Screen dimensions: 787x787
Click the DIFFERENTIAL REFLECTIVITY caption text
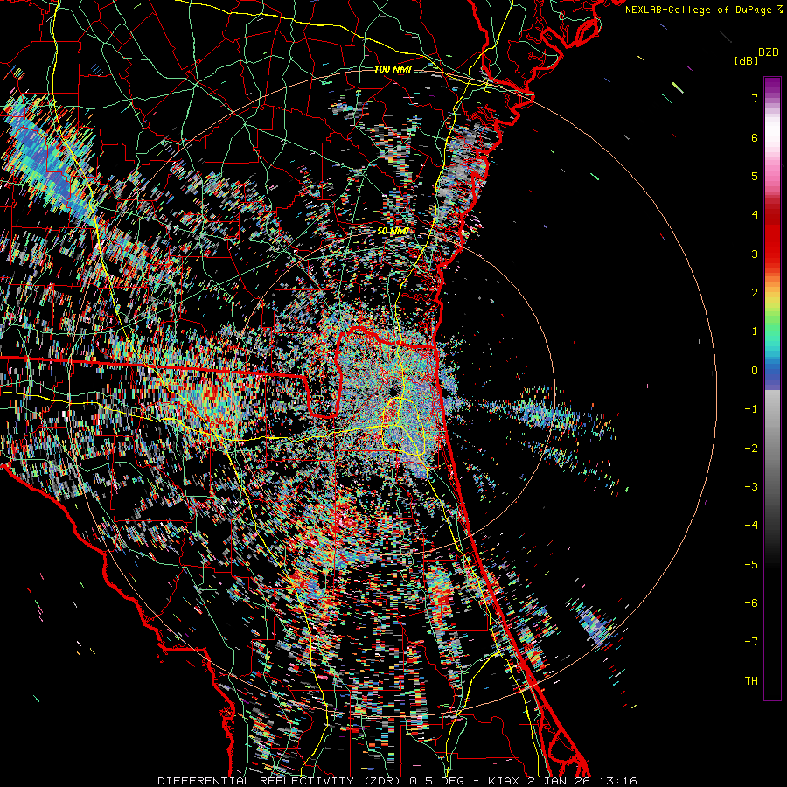[256, 781]
